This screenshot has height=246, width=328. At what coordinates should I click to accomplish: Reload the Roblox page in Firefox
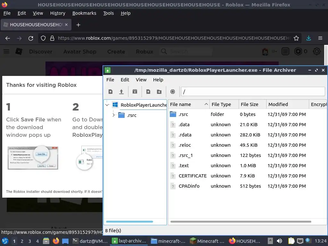point(31,38)
